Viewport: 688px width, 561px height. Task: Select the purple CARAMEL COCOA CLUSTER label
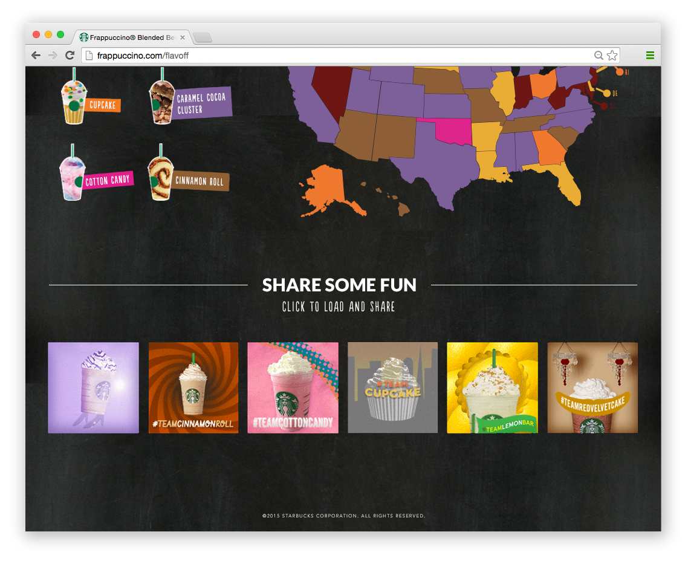pos(201,103)
